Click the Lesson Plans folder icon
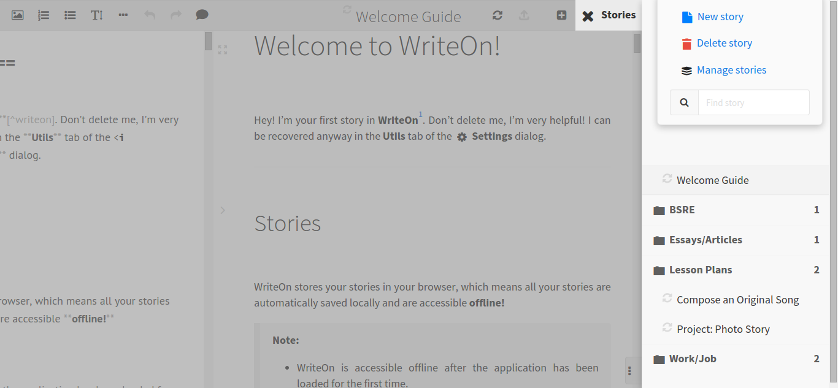 pyautogui.click(x=659, y=270)
